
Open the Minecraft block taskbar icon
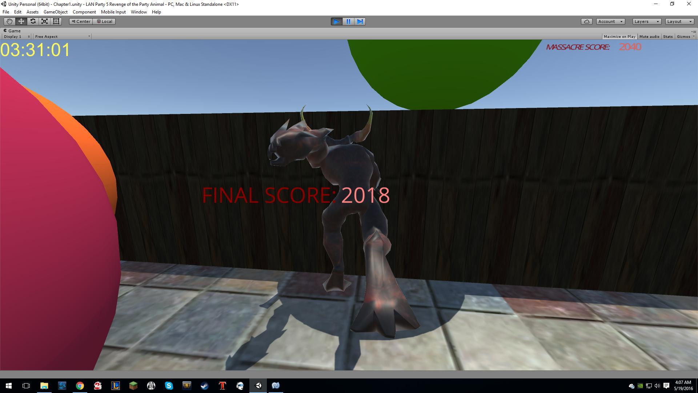point(133,386)
